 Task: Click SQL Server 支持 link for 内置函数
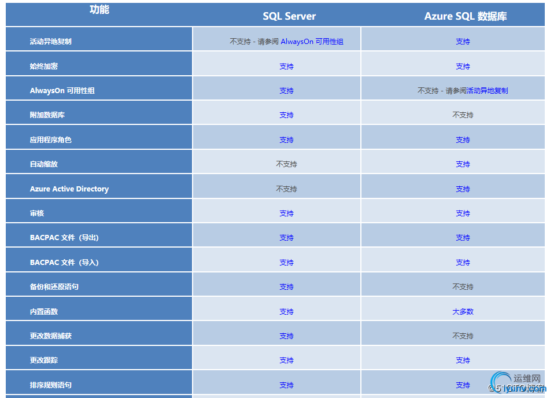pos(286,312)
